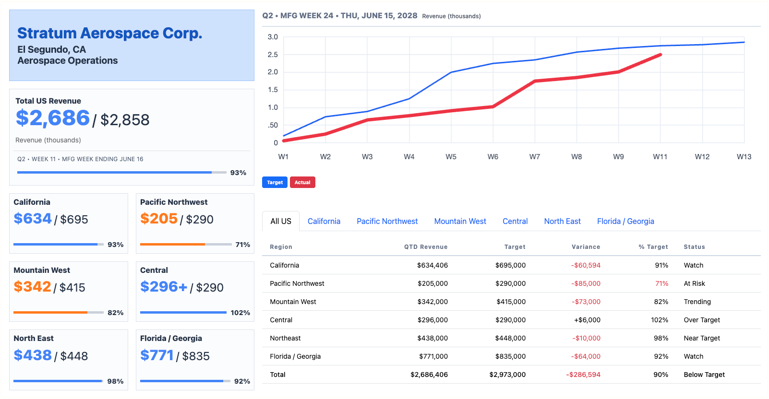Click the Below Target status cell
Image resolution: width=769 pixels, height=399 pixels.
pos(704,375)
